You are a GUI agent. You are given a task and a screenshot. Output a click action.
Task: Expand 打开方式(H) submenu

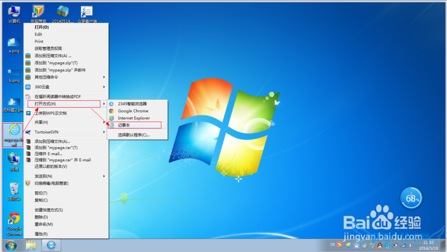[66, 104]
